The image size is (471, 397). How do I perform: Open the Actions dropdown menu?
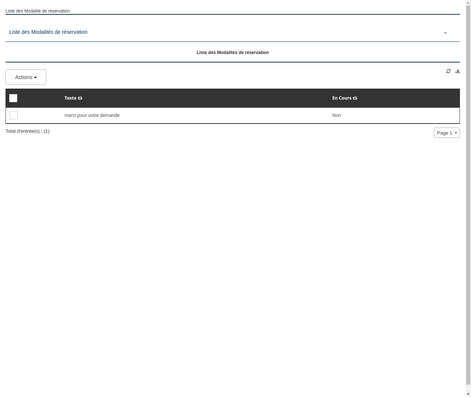tap(26, 77)
